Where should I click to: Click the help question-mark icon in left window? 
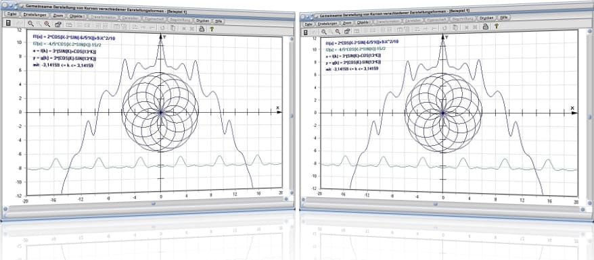212,29
